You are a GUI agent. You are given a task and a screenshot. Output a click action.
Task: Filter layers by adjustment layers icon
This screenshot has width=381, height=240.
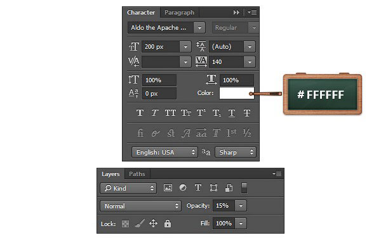[183, 187]
